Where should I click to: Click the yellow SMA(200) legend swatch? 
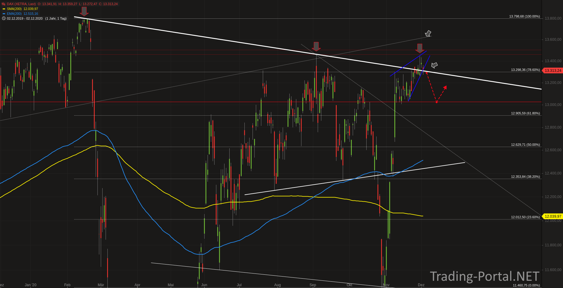click(x=4, y=9)
